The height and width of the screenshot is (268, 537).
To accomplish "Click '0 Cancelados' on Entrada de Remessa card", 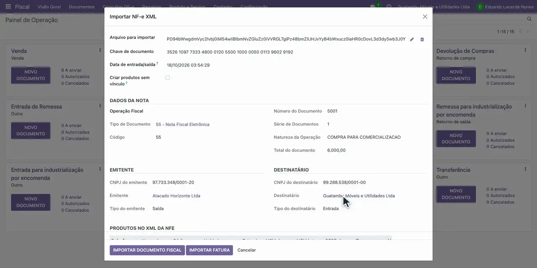I will pos(75,139).
